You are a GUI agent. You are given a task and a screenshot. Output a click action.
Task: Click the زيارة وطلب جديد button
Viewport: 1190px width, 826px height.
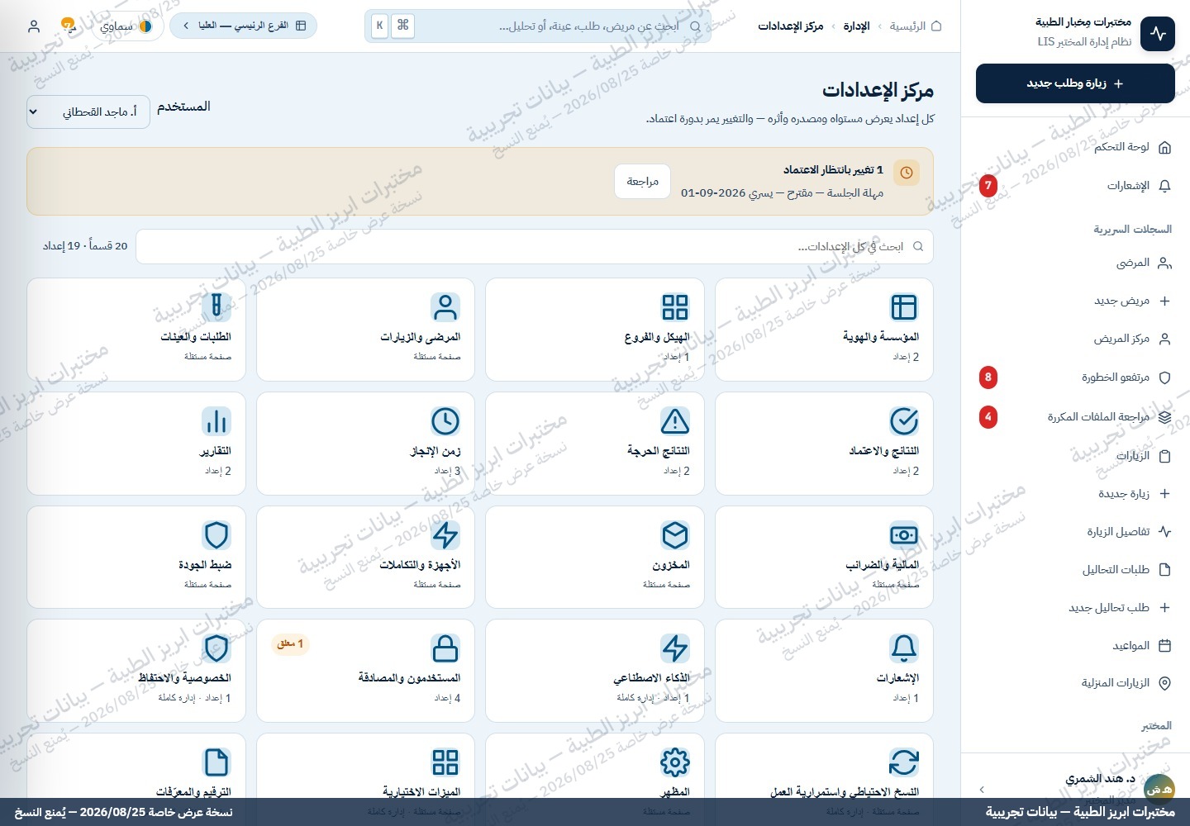click(x=1075, y=83)
